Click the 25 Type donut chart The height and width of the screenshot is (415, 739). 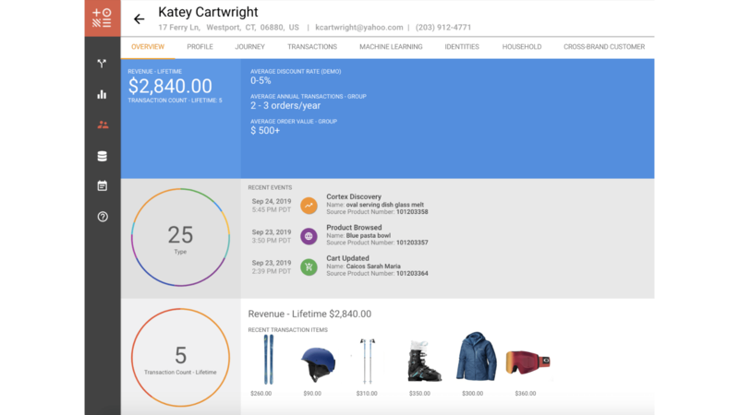point(180,238)
